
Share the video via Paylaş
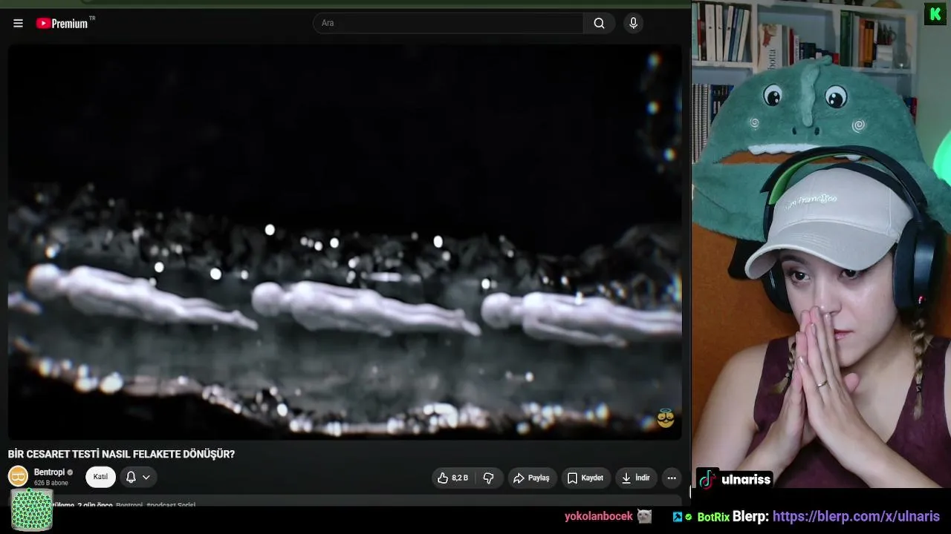point(532,478)
